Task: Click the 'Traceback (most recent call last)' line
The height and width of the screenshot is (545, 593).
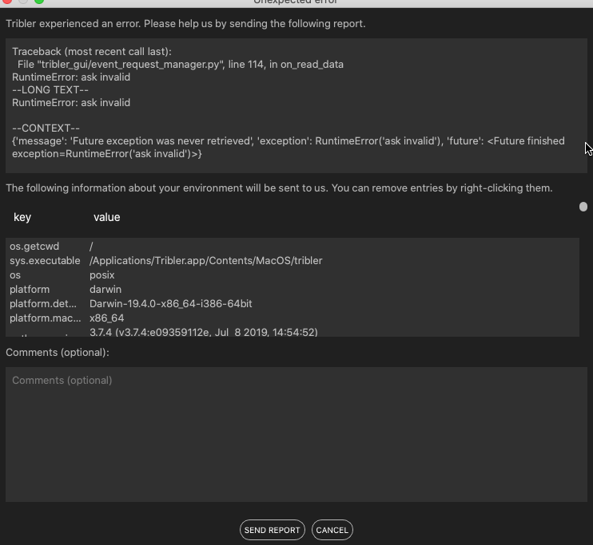Action: (x=92, y=51)
